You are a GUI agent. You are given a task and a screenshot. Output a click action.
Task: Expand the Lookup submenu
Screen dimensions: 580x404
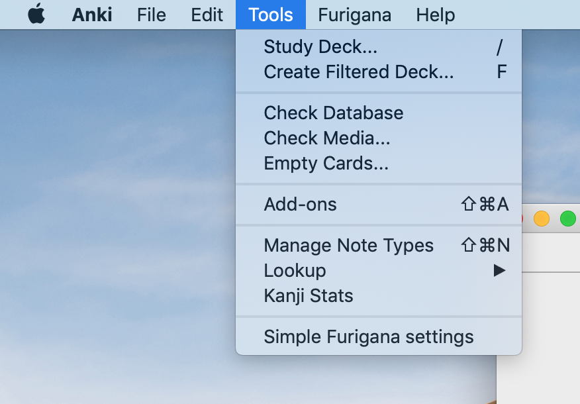point(379,270)
